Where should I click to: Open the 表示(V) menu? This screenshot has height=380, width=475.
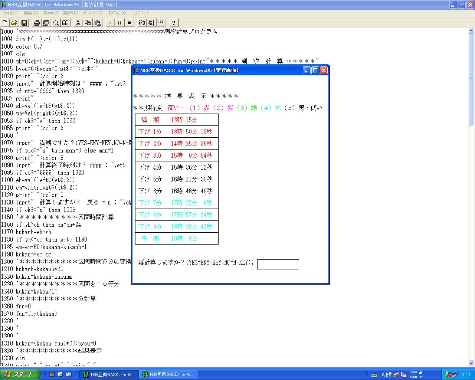50,13
